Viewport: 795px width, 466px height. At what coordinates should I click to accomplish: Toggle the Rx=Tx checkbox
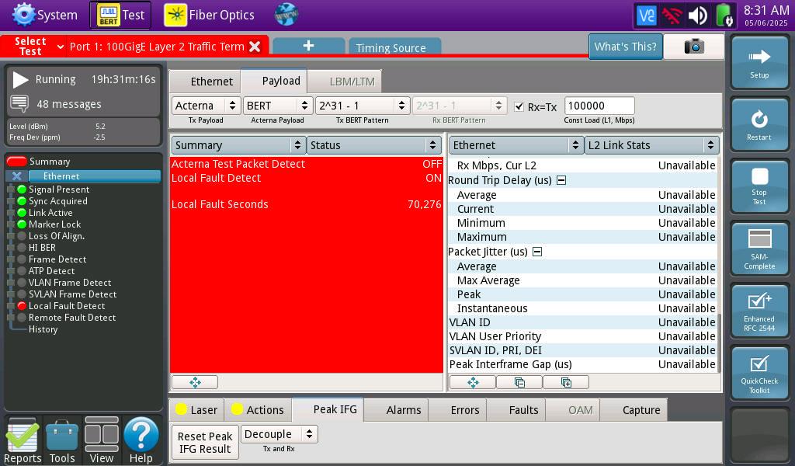click(519, 106)
